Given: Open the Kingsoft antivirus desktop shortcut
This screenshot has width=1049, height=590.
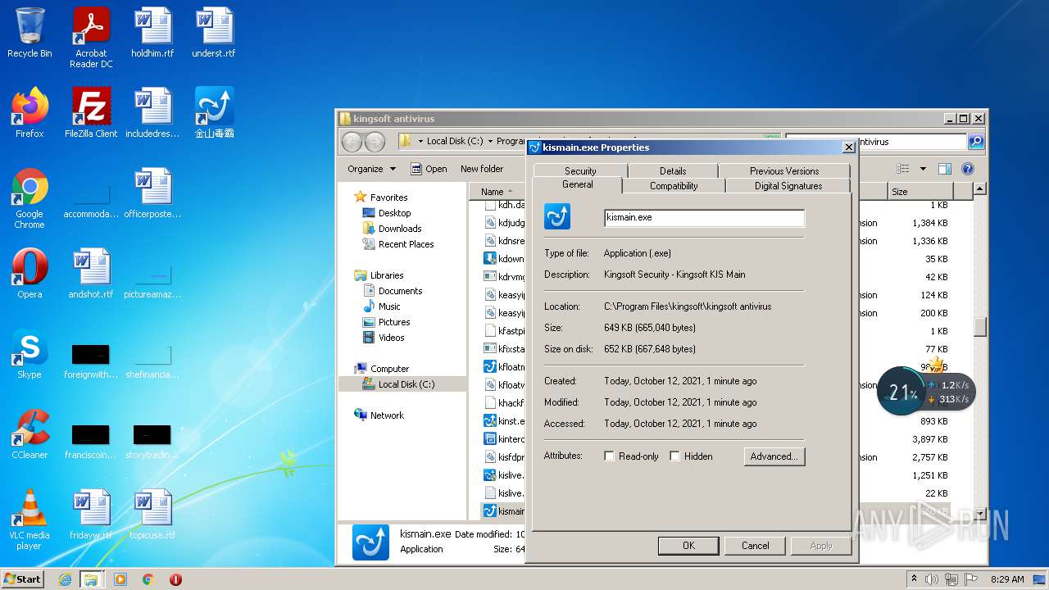Looking at the screenshot, I should (x=214, y=112).
